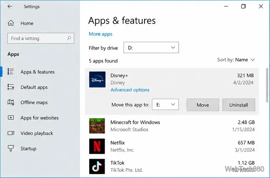
Task: Minimize the Settings window
Action: (226, 6)
